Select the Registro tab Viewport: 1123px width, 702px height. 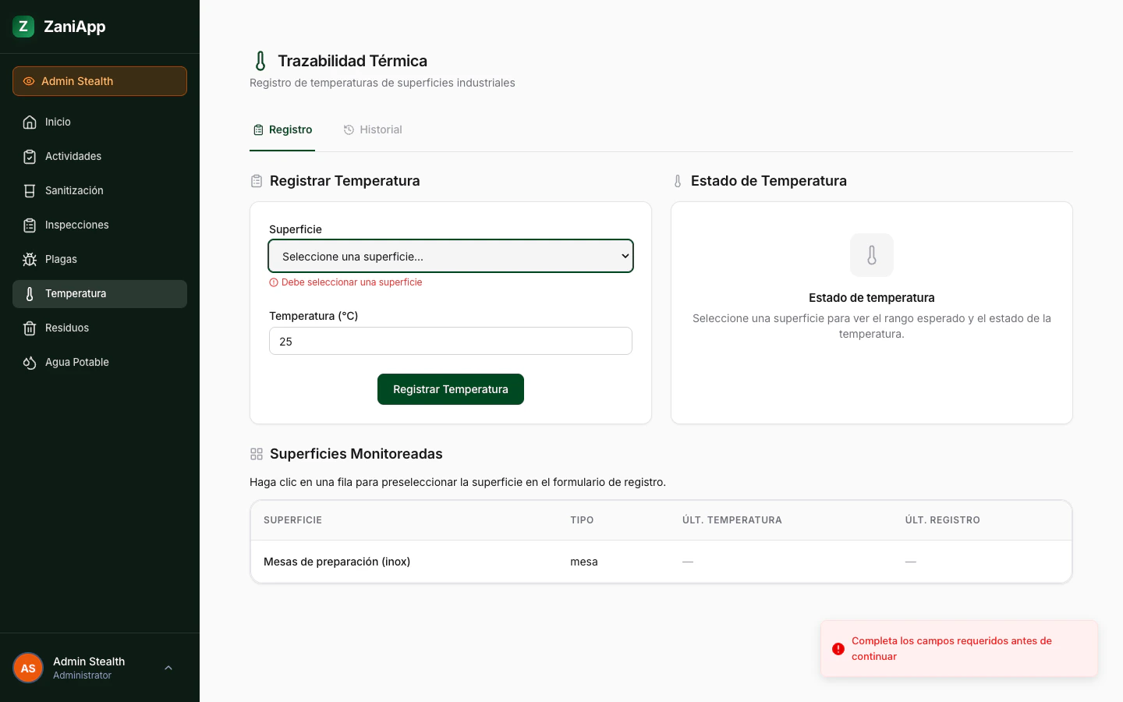(282, 129)
